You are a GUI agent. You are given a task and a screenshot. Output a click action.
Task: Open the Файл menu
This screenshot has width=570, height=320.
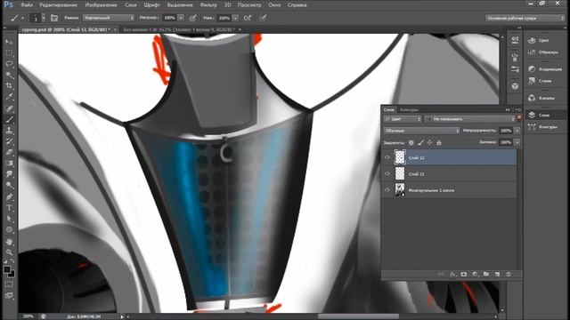27,5
